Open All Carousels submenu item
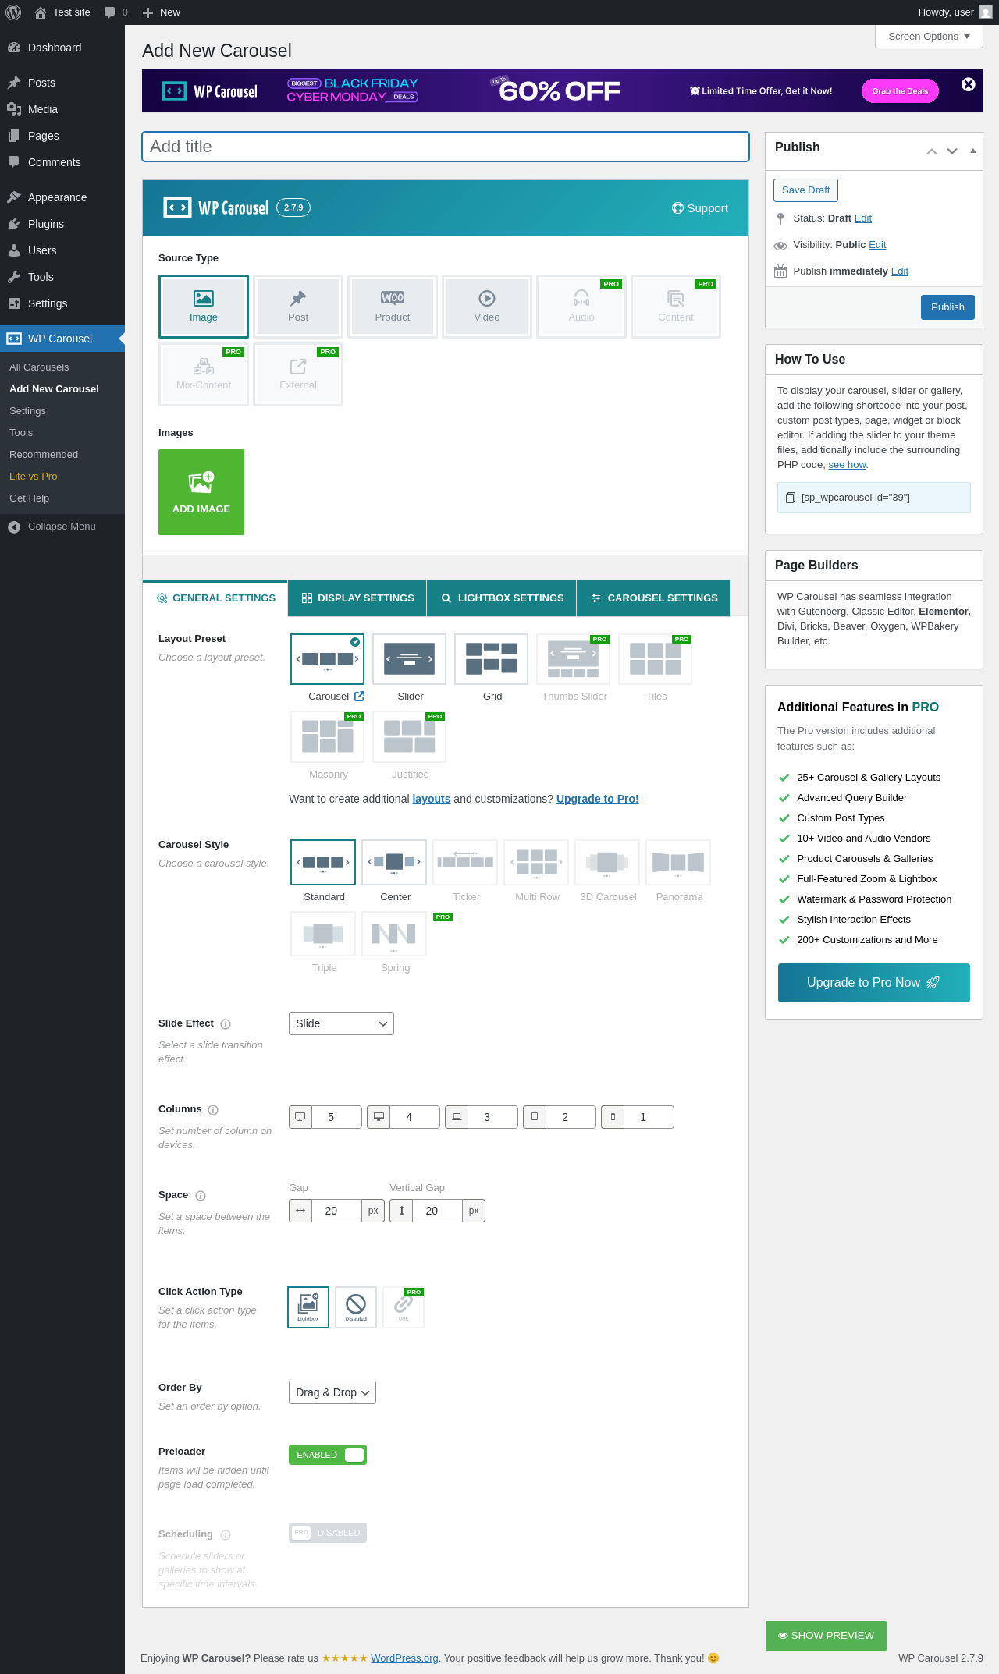999x1674 pixels. 39,367
